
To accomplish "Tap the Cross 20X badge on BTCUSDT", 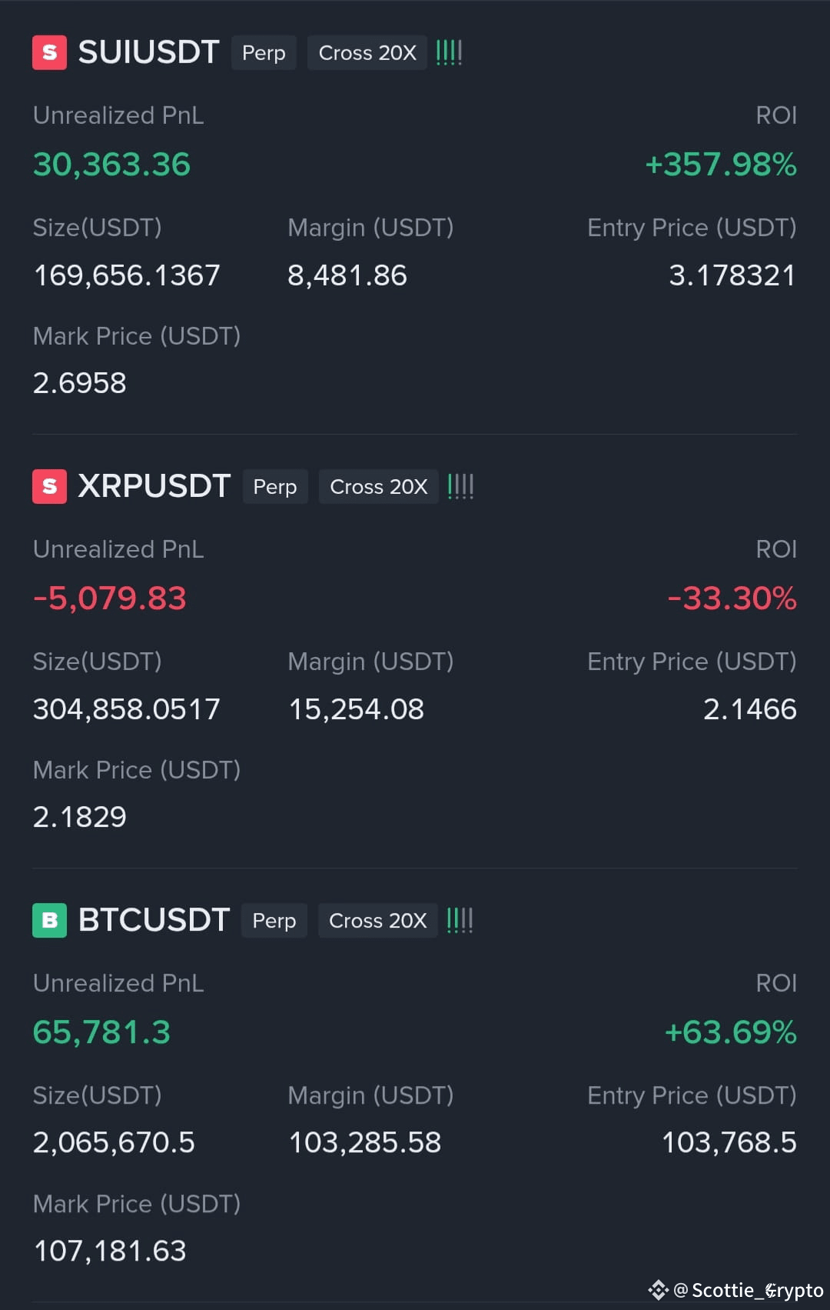I will [x=377, y=920].
